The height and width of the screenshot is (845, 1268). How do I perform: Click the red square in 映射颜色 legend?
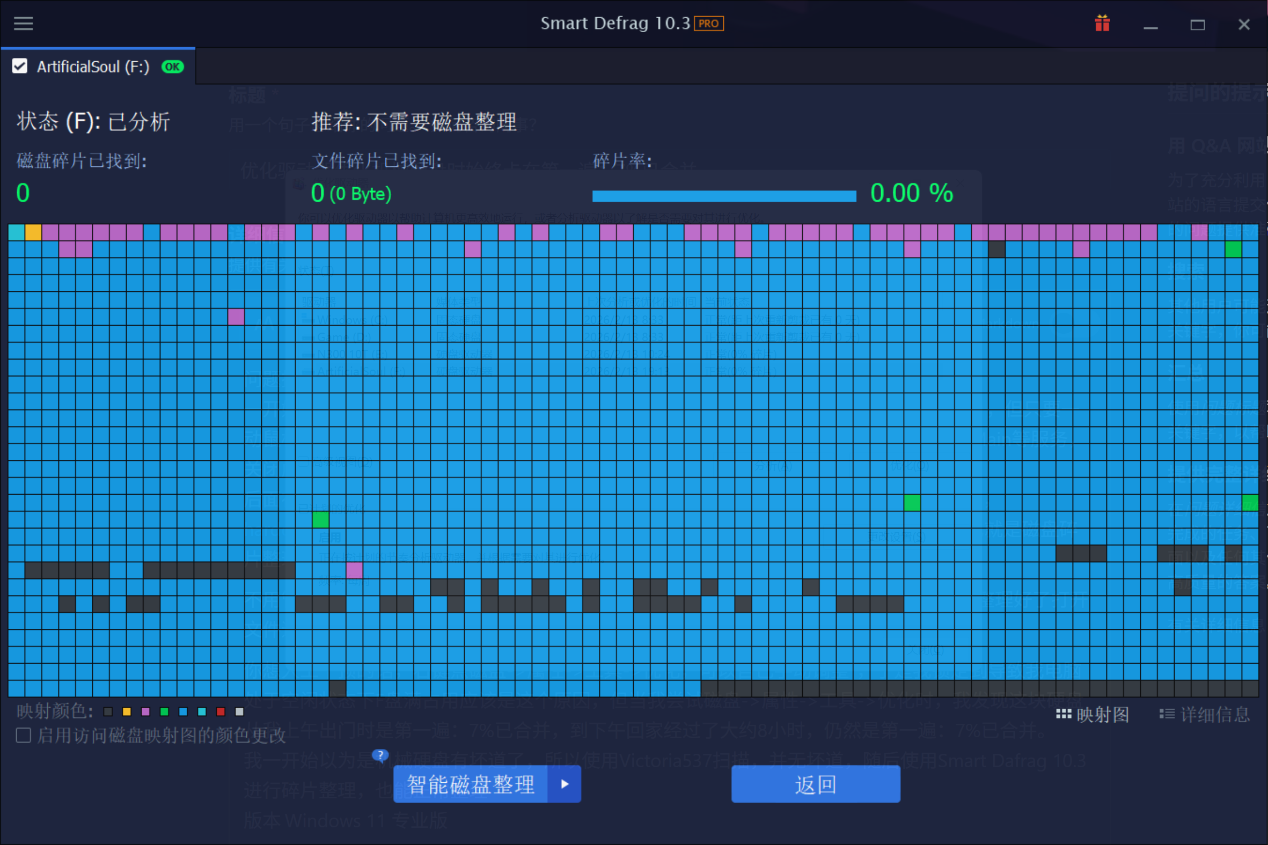(x=221, y=711)
